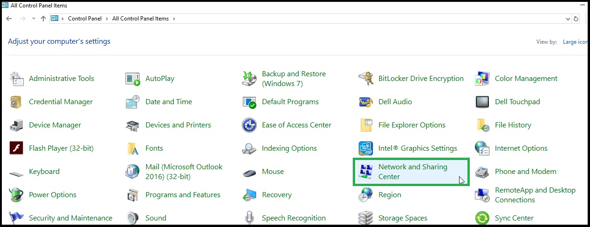Open the Fonts folder icon
This screenshot has width=590, height=227.
tap(133, 148)
